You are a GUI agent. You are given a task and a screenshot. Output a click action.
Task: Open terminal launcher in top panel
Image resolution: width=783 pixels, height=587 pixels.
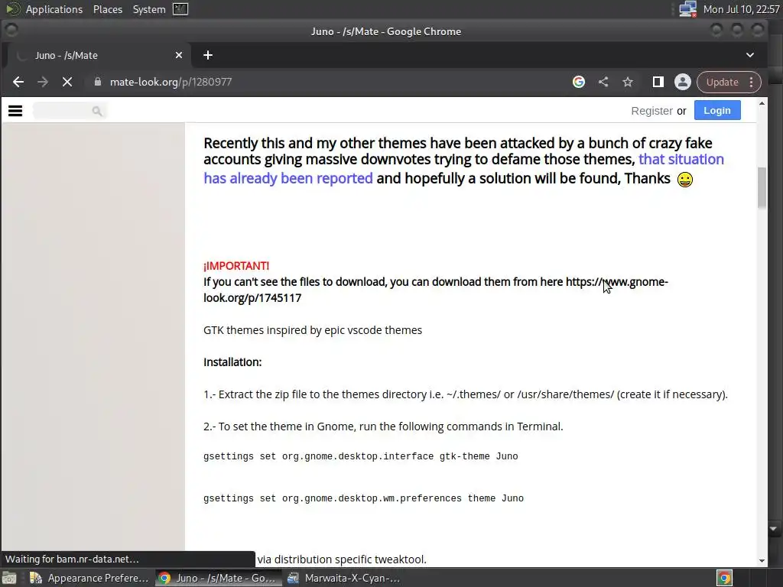pyautogui.click(x=180, y=9)
